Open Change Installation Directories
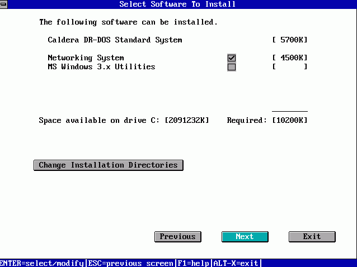357x267 pixels. tap(109, 165)
